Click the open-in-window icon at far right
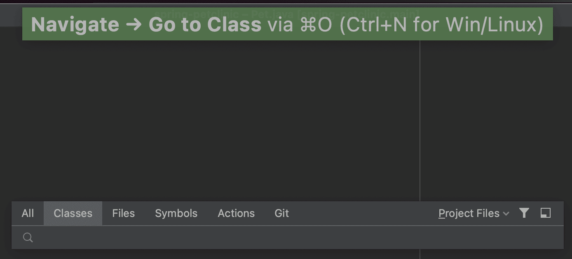The height and width of the screenshot is (259, 572). tap(546, 213)
